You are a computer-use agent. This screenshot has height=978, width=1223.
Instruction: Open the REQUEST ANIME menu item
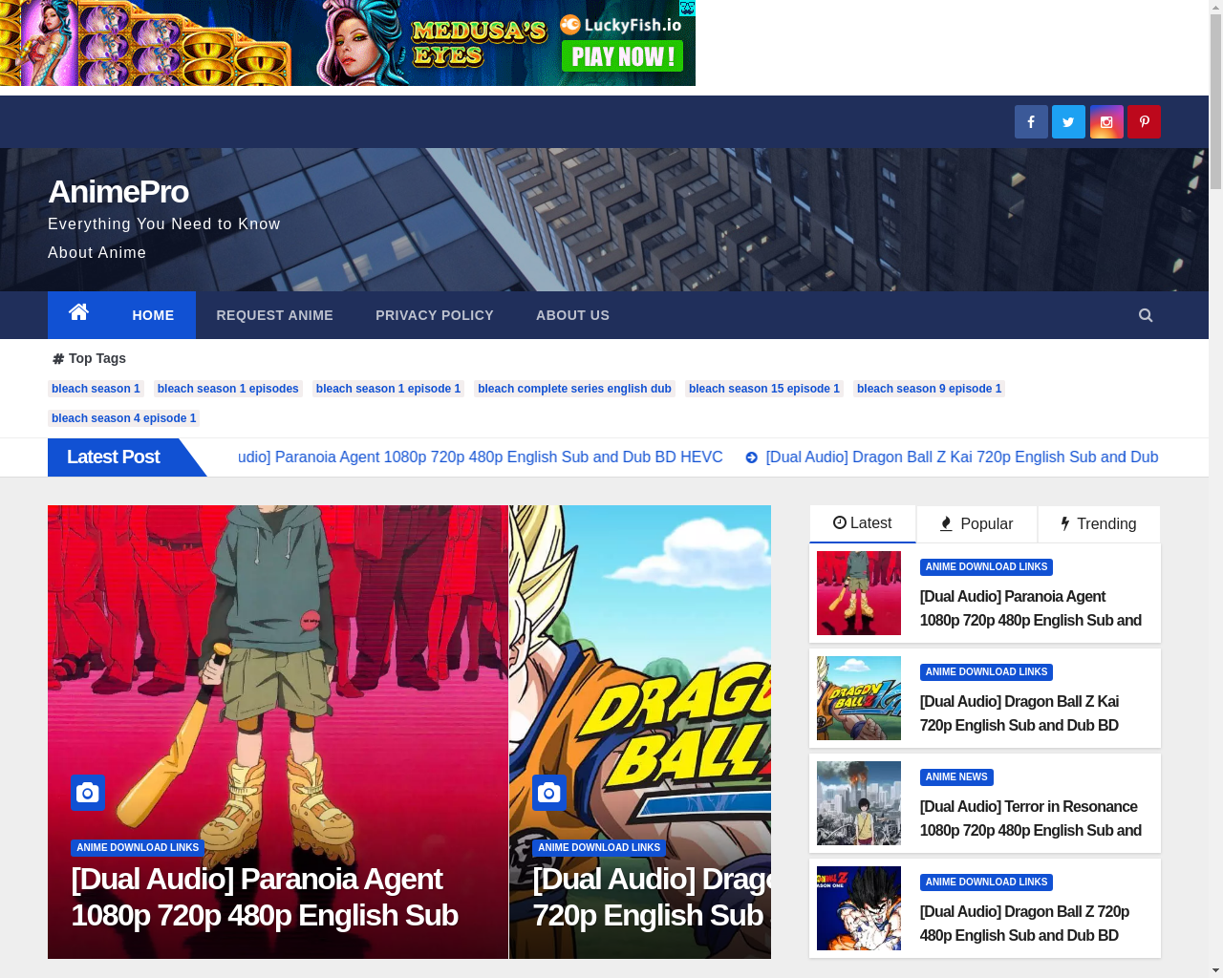point(274,315)
